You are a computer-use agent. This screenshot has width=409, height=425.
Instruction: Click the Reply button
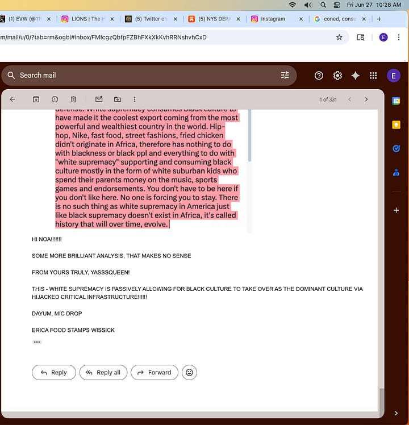coord(53,372)
